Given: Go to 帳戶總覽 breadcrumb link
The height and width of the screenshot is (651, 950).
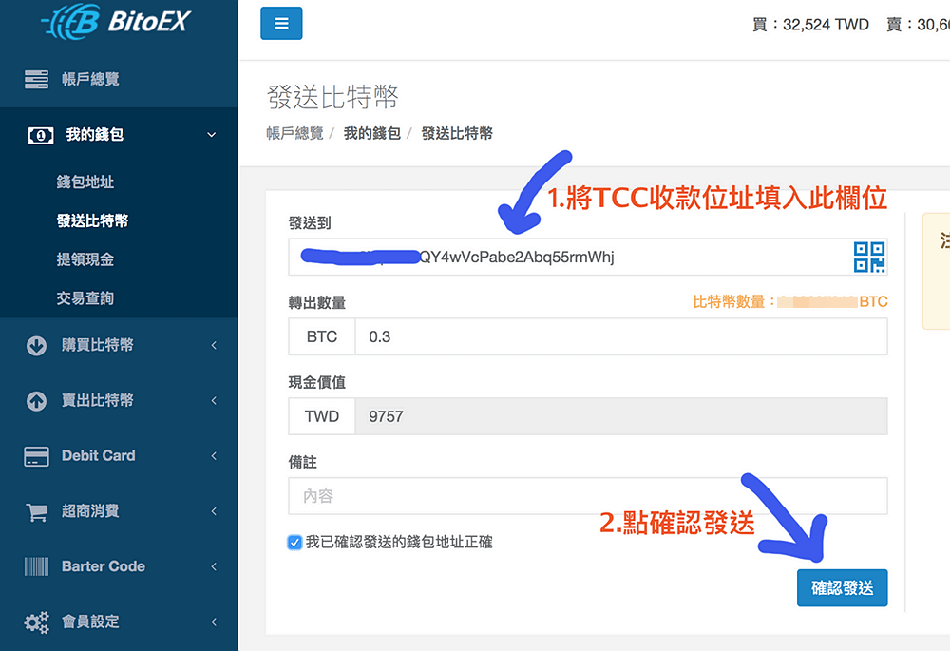Looking at the screenshot, I should coord(294,134).
